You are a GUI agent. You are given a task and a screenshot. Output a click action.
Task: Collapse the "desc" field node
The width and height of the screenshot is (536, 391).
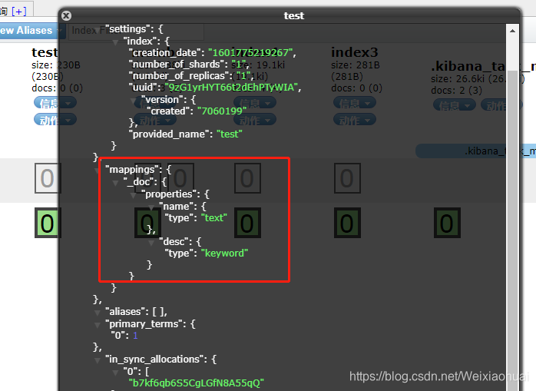click(151, 243)
